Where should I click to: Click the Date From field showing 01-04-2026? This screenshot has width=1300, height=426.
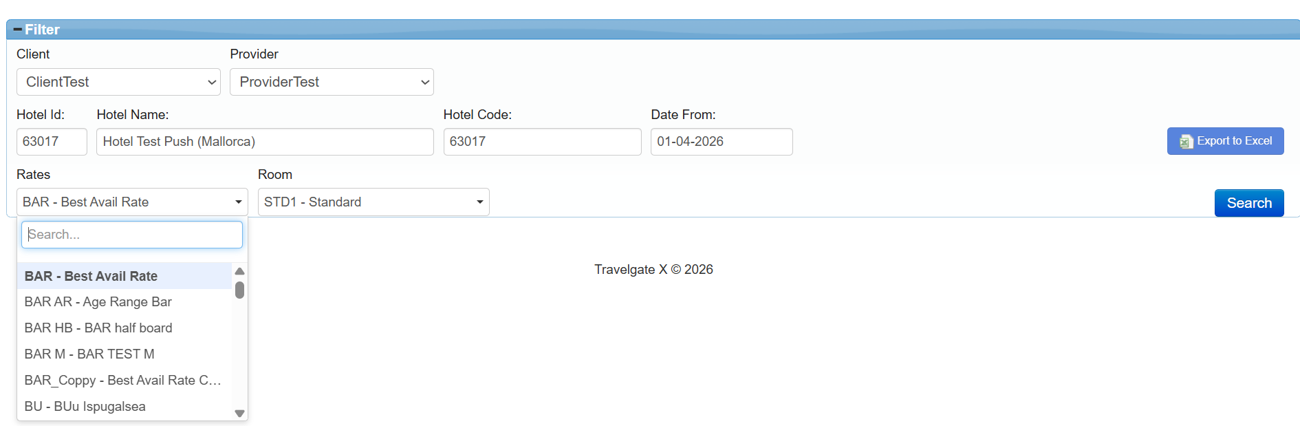coord(721,141)
